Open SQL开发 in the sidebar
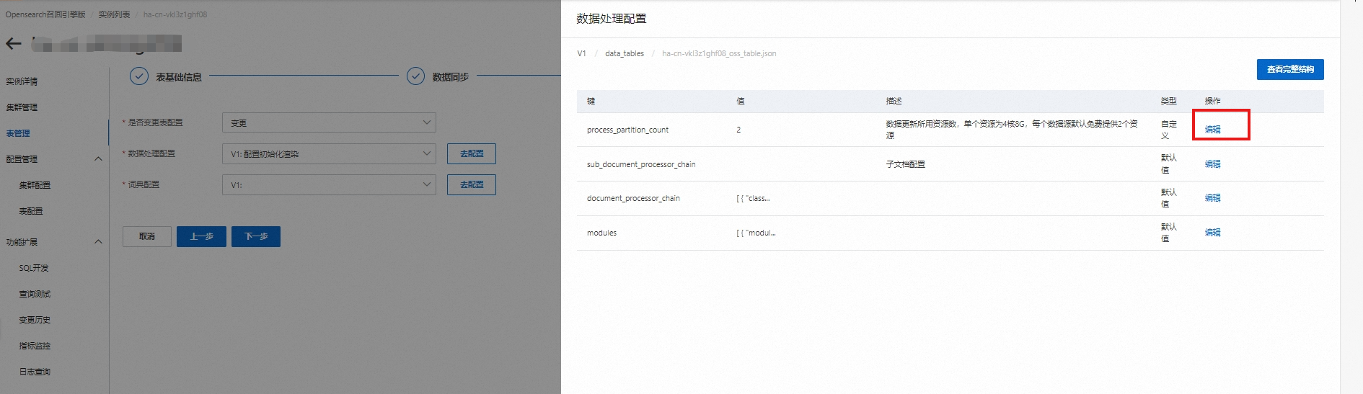This screenshot has width=1363, height=394. [34, 268]
